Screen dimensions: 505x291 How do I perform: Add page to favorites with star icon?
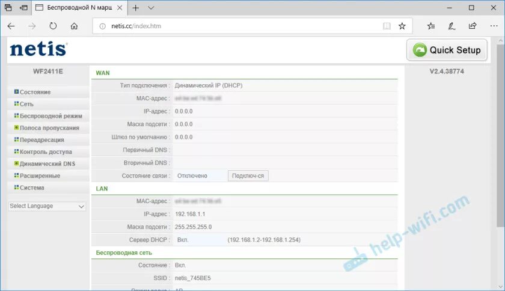[x=402, y=26]
